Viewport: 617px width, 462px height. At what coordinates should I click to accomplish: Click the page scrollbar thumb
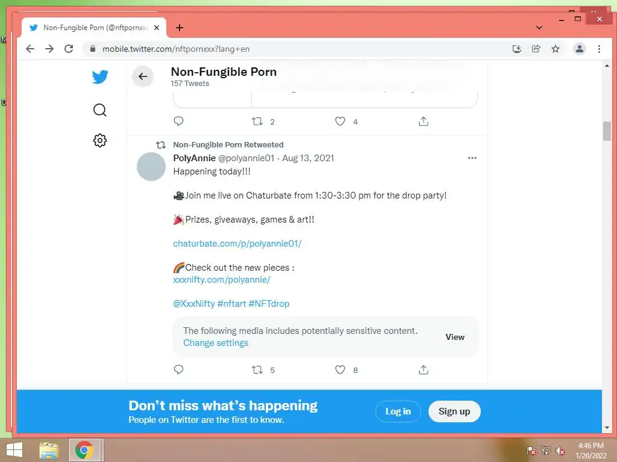point(607,131)
